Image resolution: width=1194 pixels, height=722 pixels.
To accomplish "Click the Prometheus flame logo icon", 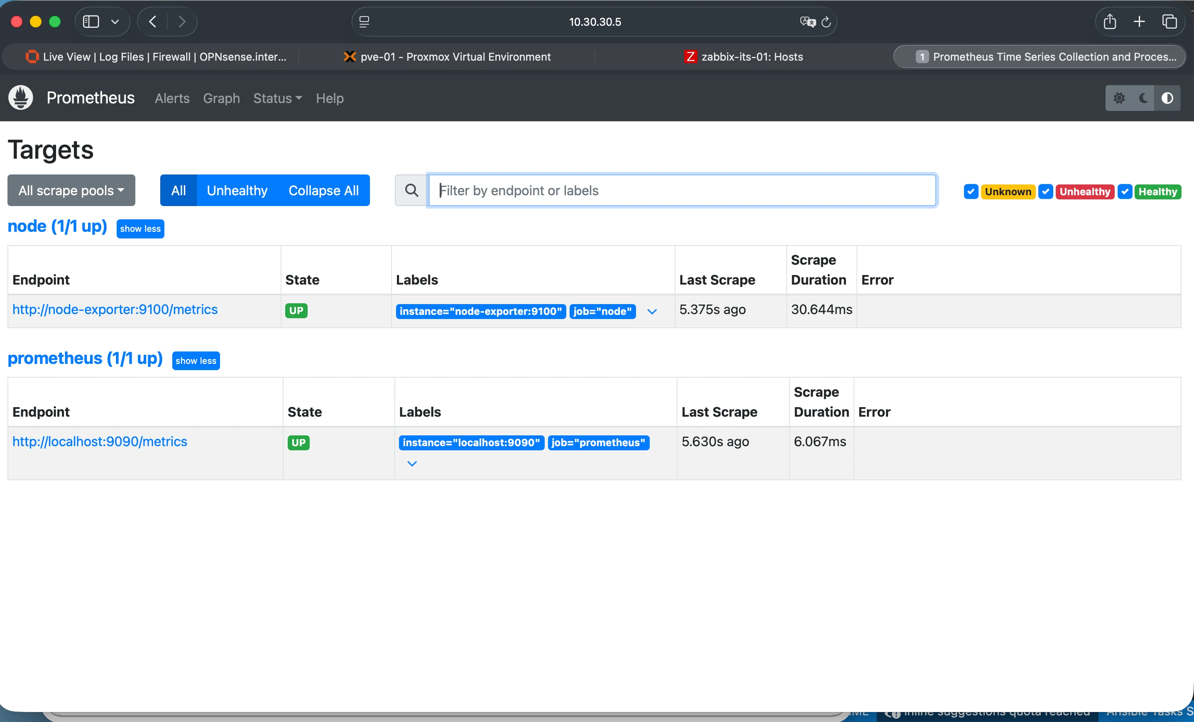I will (x=21, y=98).
